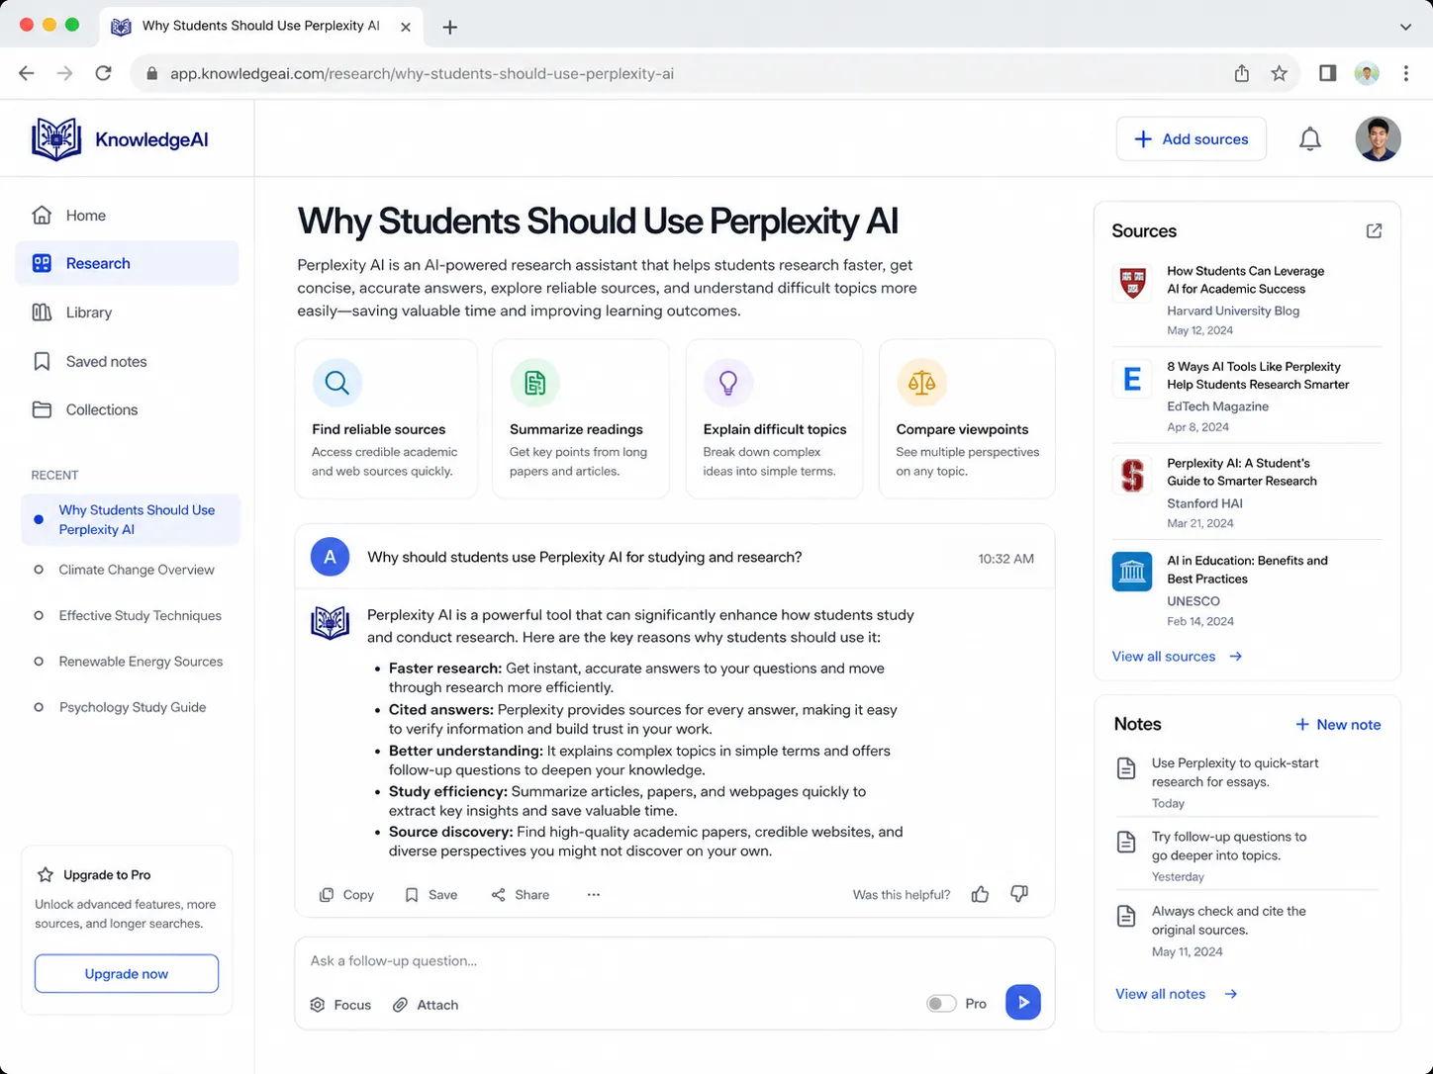Screen dimensions: 1433x1074
Task: Open the browser three-dot menu
Action: click(x=1405, y=73)
